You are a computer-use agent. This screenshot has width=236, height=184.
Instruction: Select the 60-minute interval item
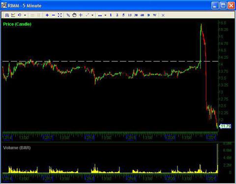coord(142,15)
